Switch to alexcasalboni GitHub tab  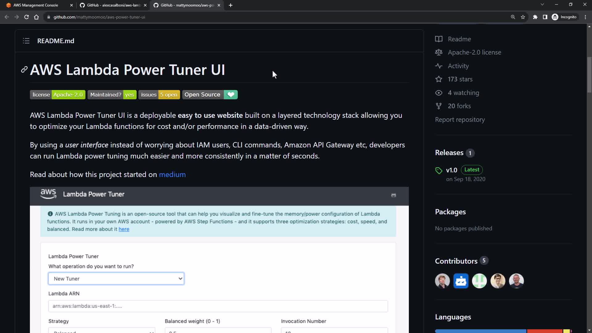113,5
